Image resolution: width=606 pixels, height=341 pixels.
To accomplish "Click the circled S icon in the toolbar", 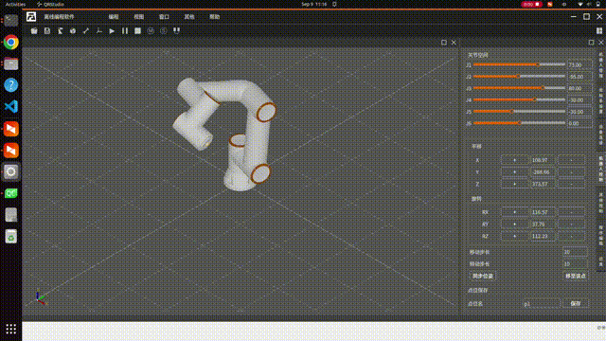I will 164,31.
